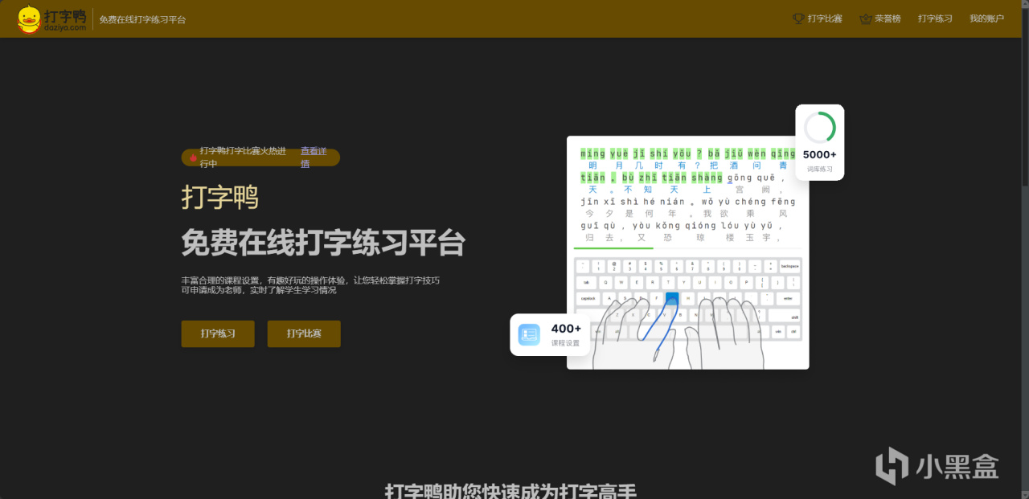
Task: Click the enter key in the keyboard illustration
Action: point(788,298)
